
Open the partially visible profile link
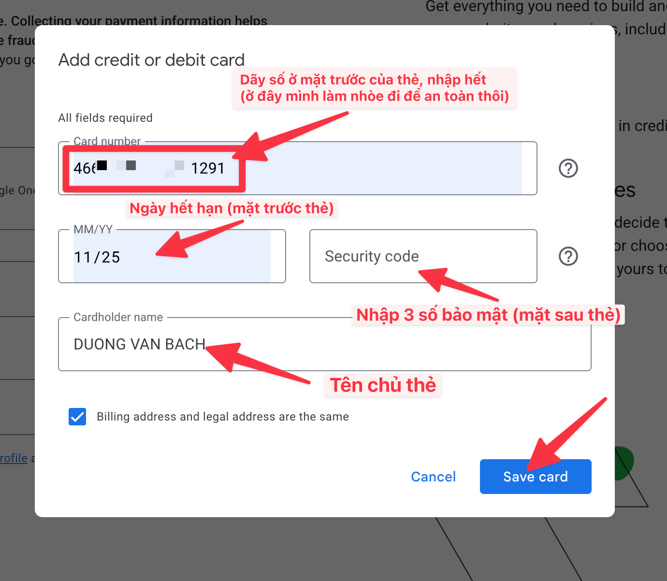tap(14, 458)
